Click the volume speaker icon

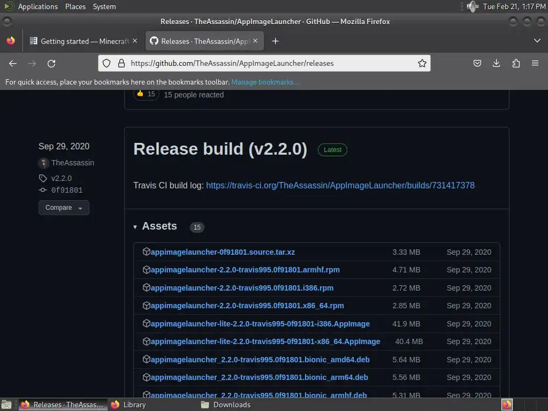tap(473, 6)
